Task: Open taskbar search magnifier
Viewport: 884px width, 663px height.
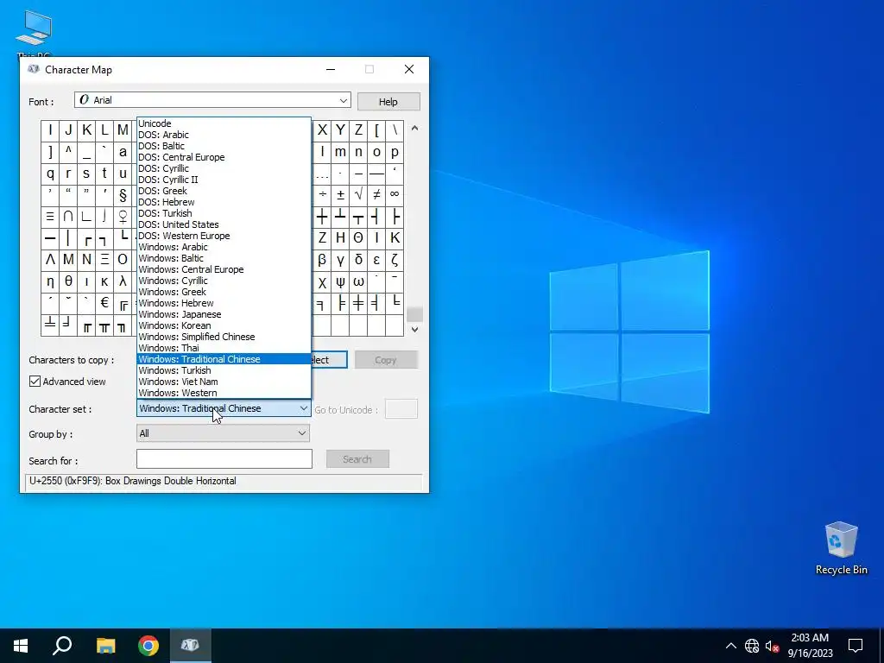Action: tap(62, 646)
